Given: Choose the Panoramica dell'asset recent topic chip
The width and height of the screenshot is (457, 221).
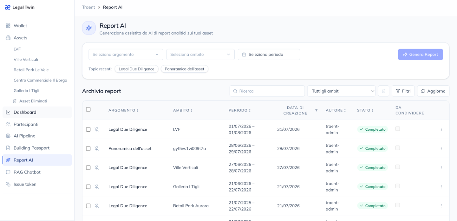Looking at the screenshot, I should click(184, 69).
